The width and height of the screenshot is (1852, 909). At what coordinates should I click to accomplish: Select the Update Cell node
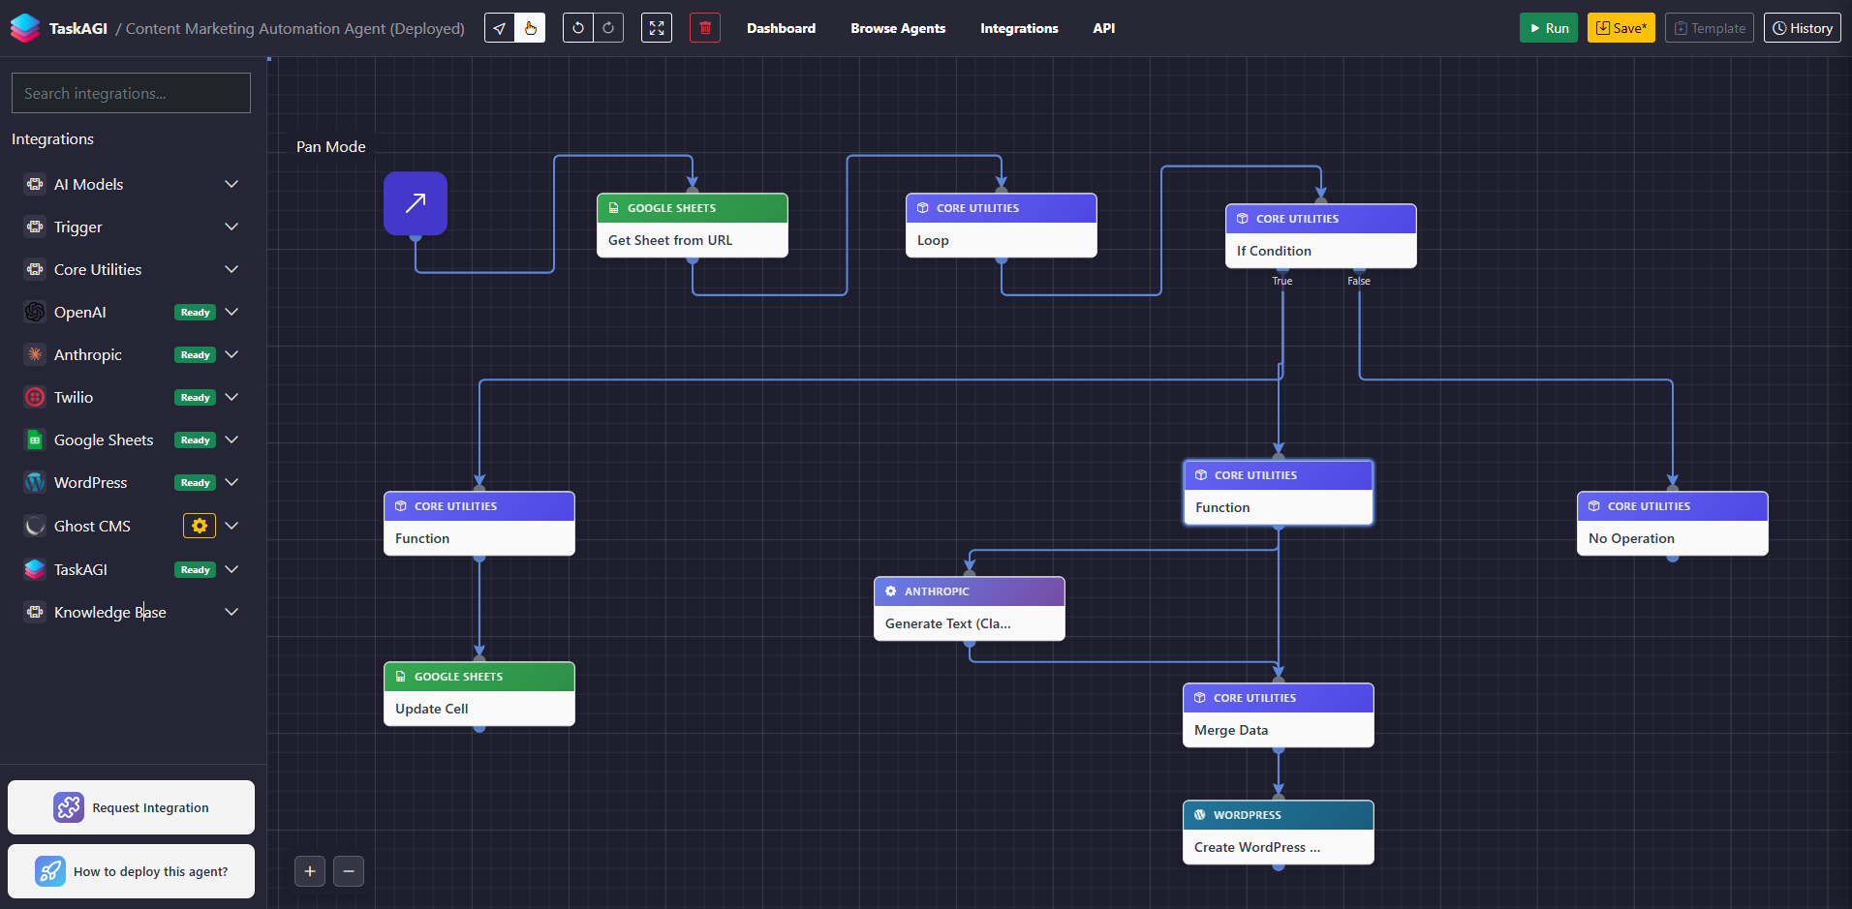479,694
